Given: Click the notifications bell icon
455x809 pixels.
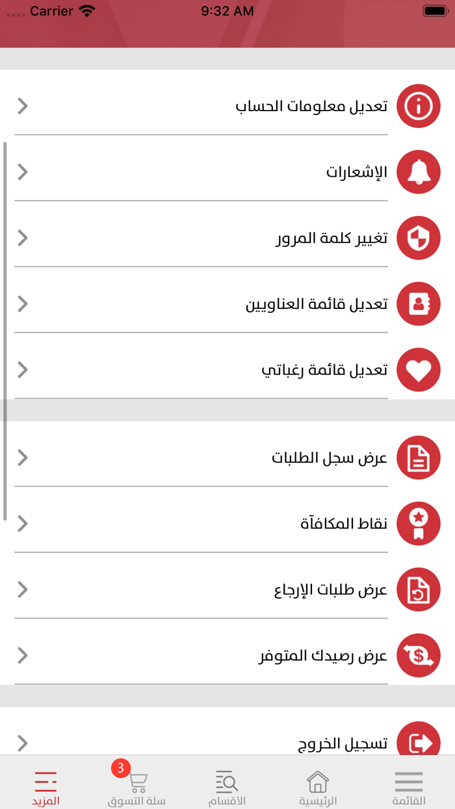Looking at the screenshot, I should (x=418, y=172).
